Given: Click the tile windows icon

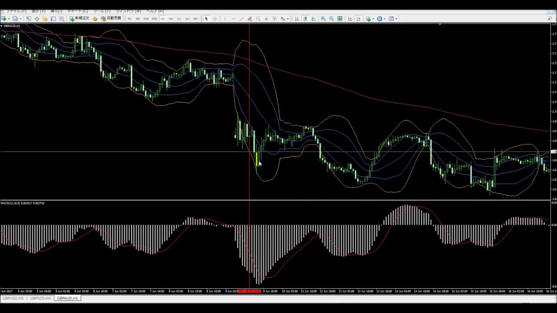Looking at the screenshot, I should point(340,19).
